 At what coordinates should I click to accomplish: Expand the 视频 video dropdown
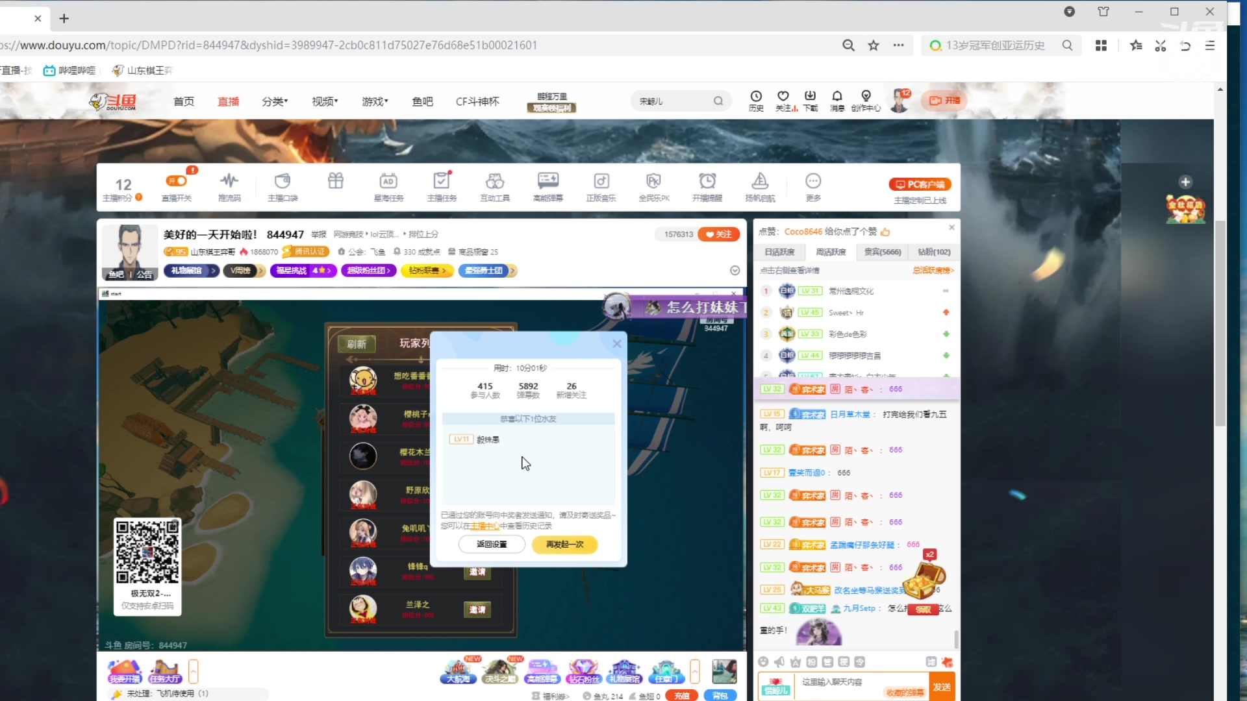coord(325,101)
